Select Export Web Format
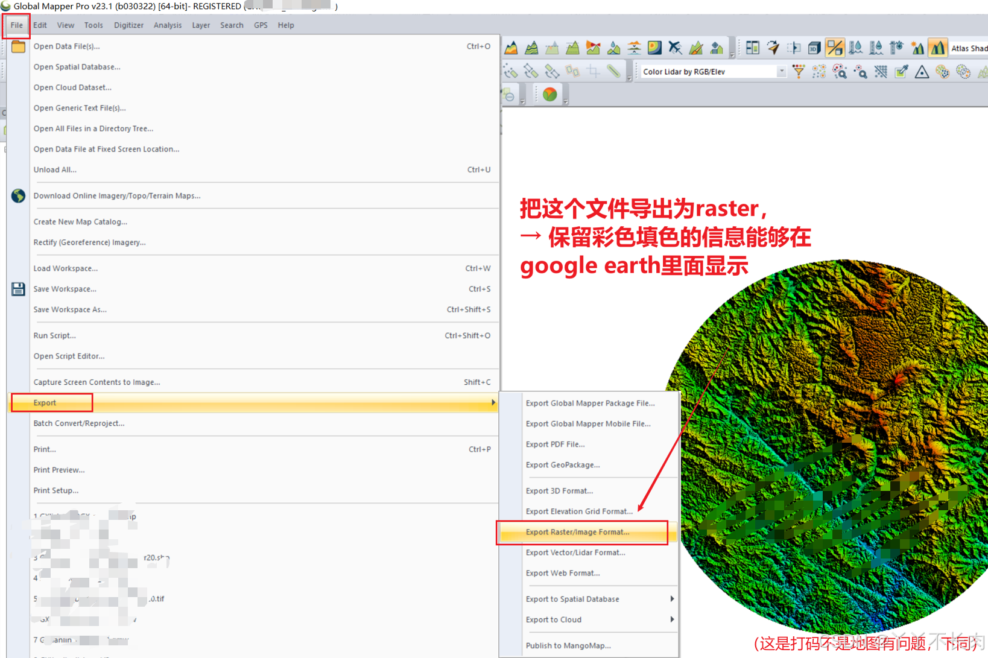 pyautogui.click(x=588, y=573)
